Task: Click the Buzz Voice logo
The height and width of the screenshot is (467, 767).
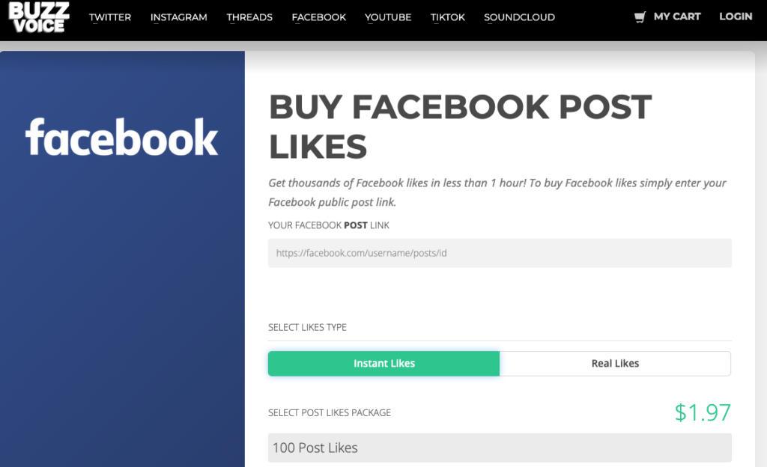Action: 39,17
